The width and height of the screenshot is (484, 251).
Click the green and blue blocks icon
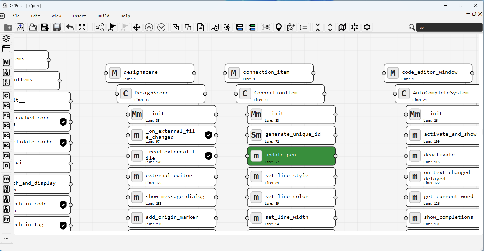(x=252, y=27)
